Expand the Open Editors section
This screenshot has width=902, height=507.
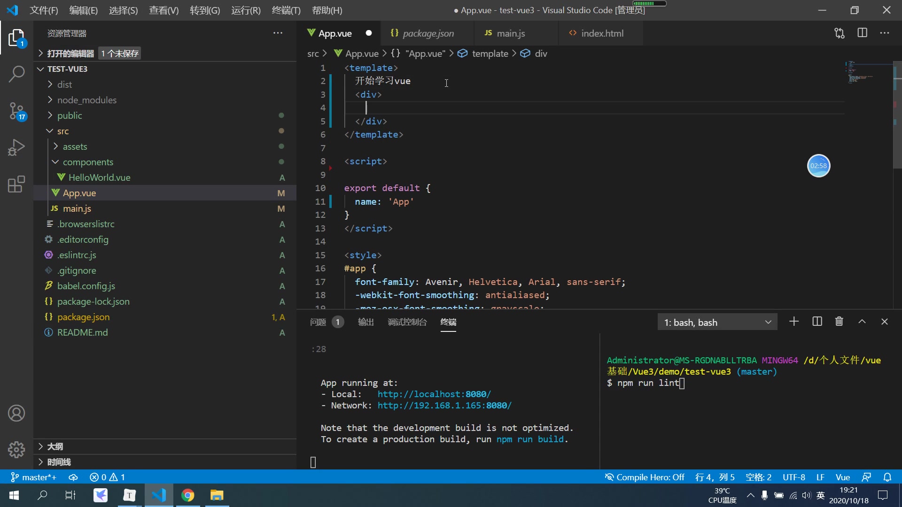point(164,54)
